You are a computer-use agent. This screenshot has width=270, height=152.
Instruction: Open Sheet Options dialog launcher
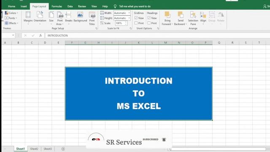pos(158,28)
